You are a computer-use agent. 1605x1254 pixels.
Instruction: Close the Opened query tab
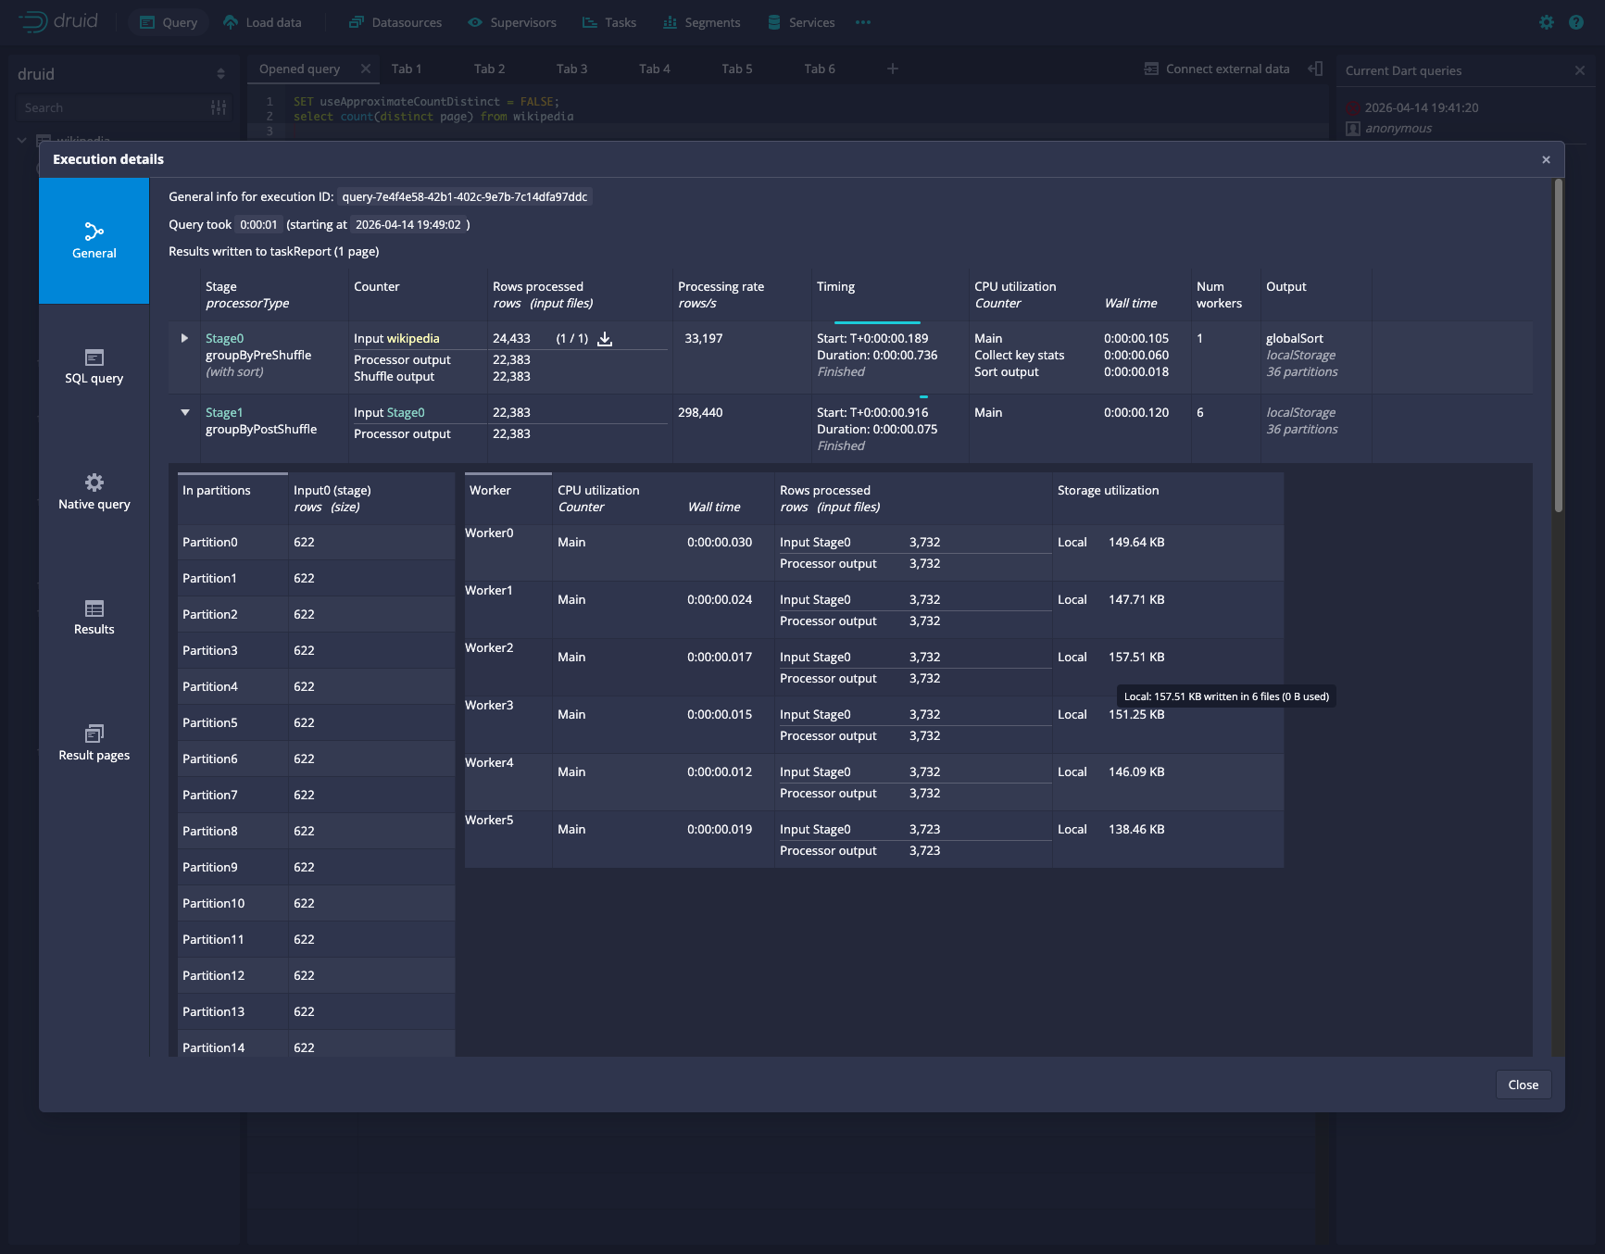click(x=366, y=69)
